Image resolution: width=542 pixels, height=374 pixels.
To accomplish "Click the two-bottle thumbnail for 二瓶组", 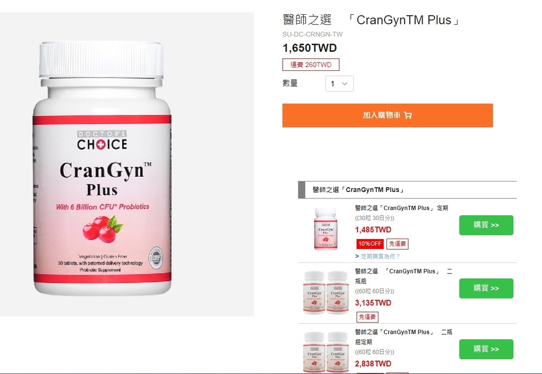I will point(326,293).
